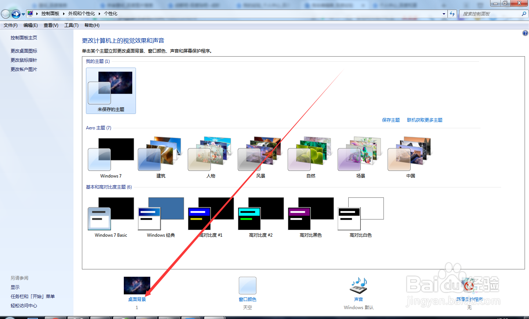Go forward with the forward arrow
Screen dimensions: 529x319
[16, 14]
